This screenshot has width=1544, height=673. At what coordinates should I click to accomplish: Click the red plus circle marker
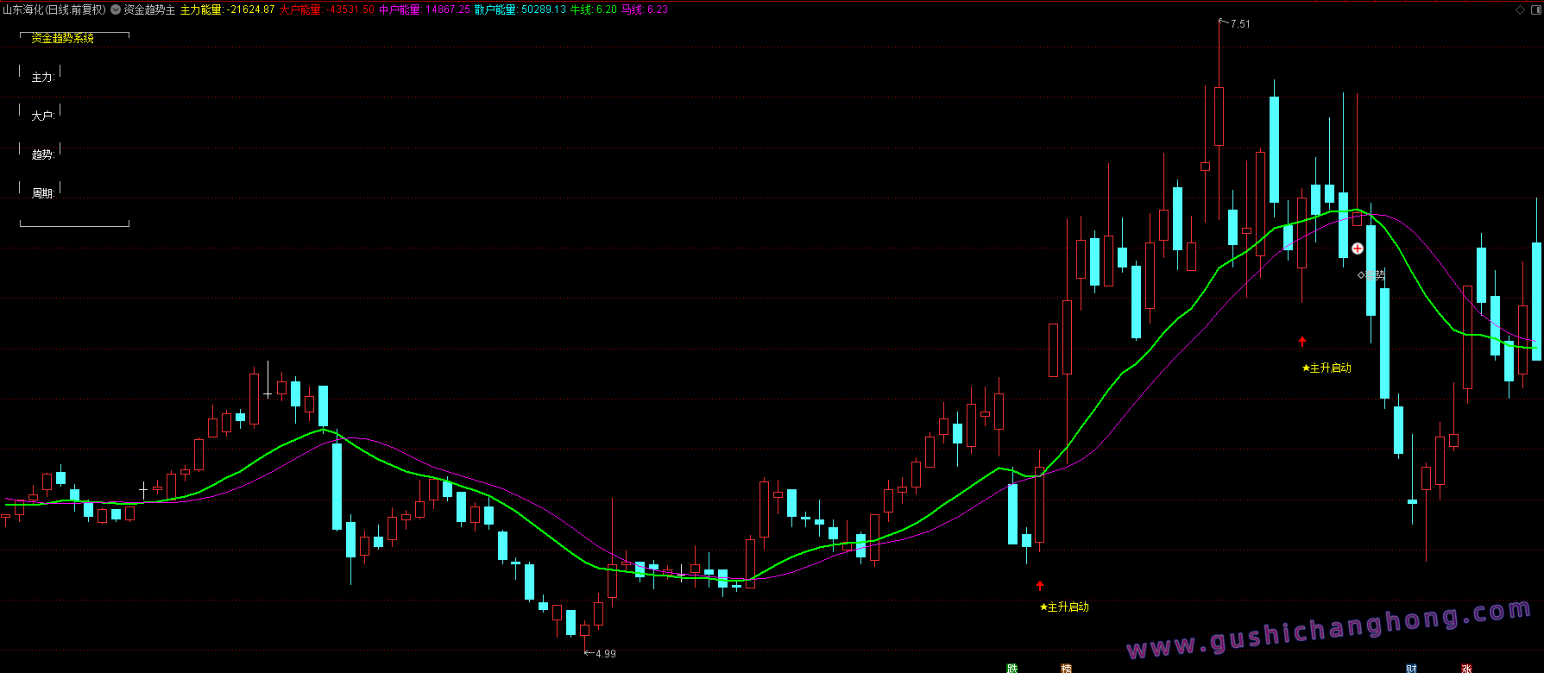point(1357,248)
